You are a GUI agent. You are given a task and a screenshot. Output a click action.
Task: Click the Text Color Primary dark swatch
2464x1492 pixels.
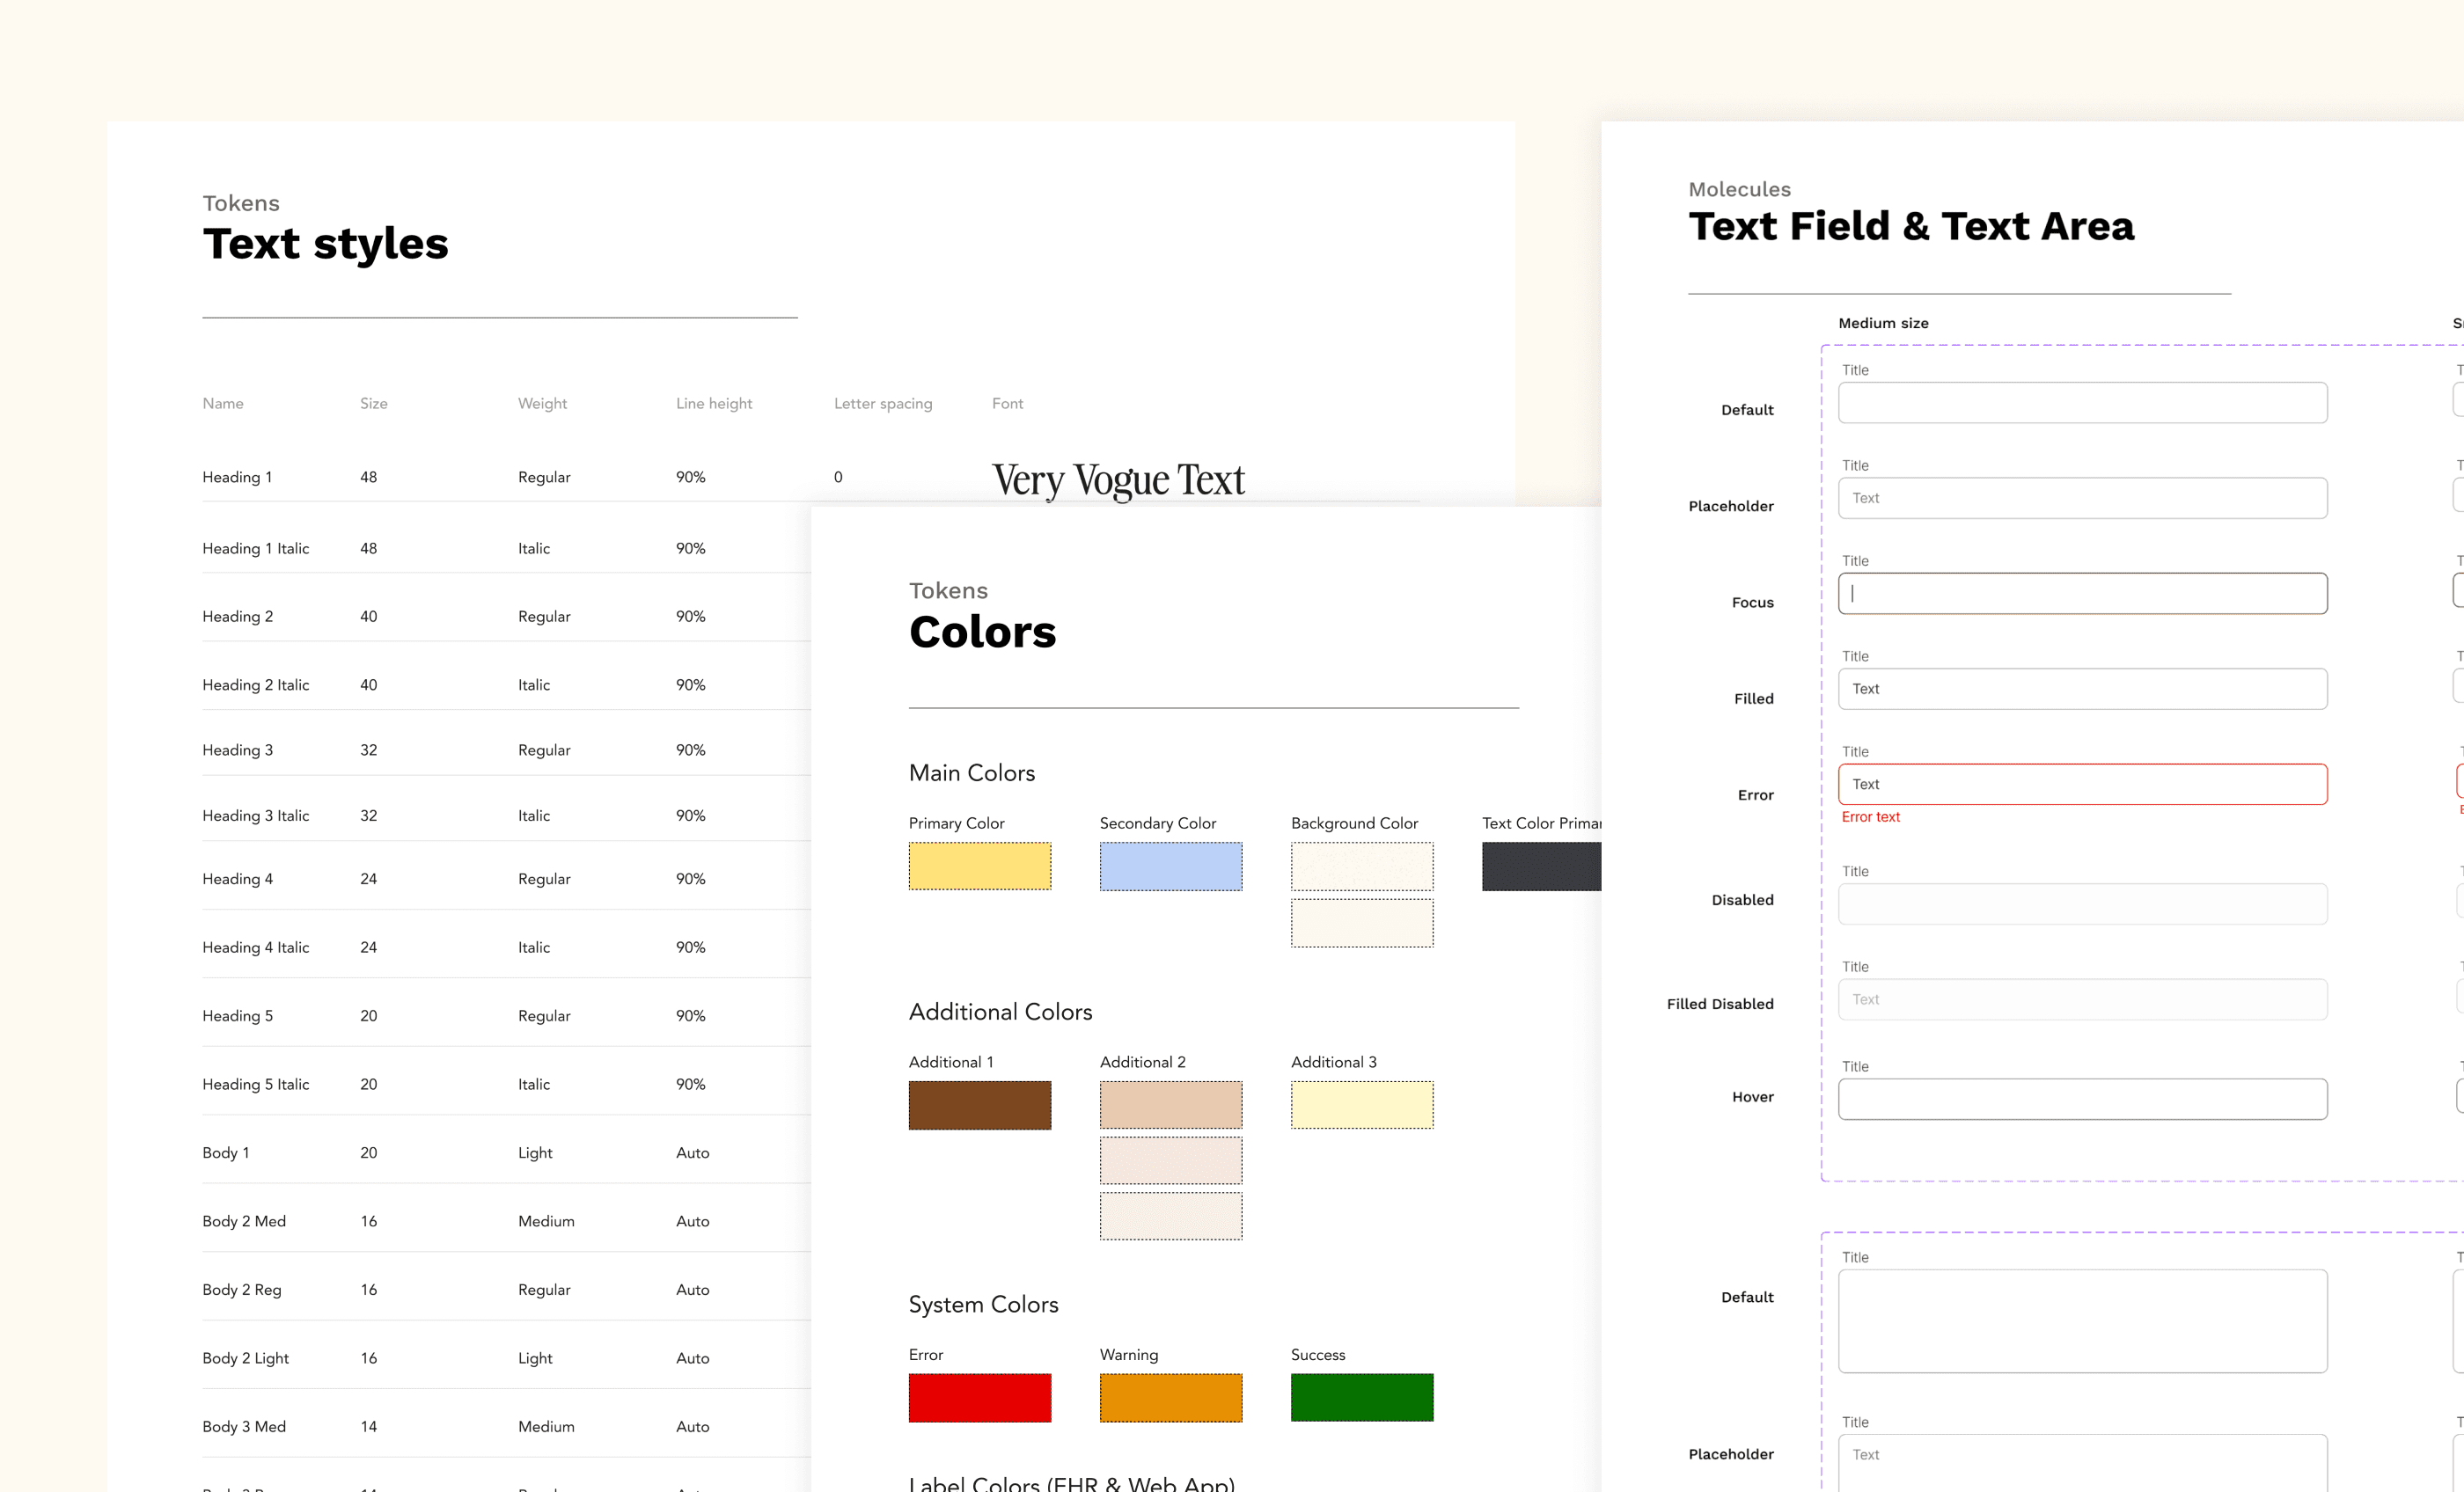coord(1541,866)
